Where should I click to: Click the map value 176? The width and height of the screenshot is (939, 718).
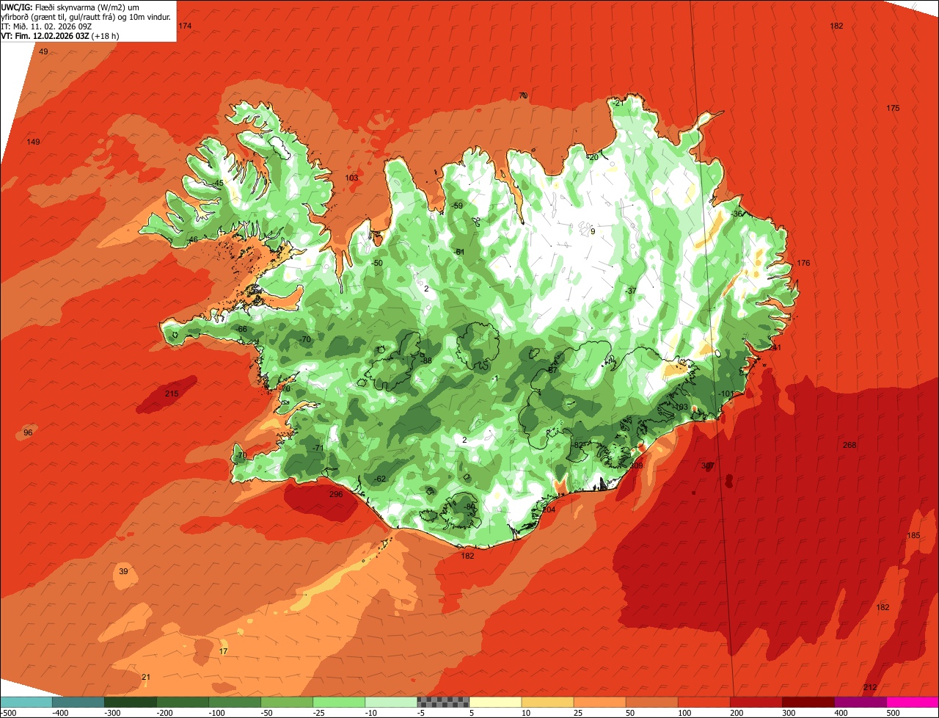click(x=804, y=263)
